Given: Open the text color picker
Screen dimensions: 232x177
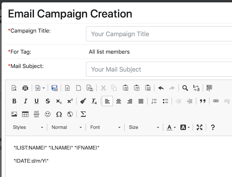Looking at the screenshot, I should (x=171, y=127).
